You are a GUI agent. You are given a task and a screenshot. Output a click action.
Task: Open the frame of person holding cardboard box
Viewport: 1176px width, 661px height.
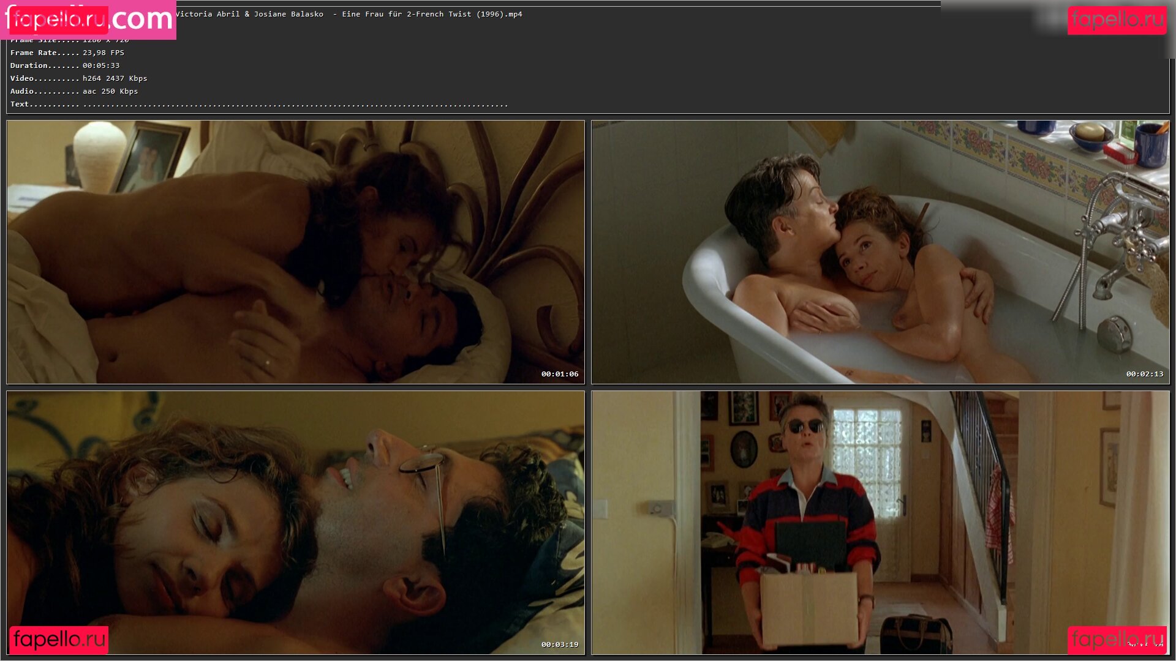pos(880,523)
